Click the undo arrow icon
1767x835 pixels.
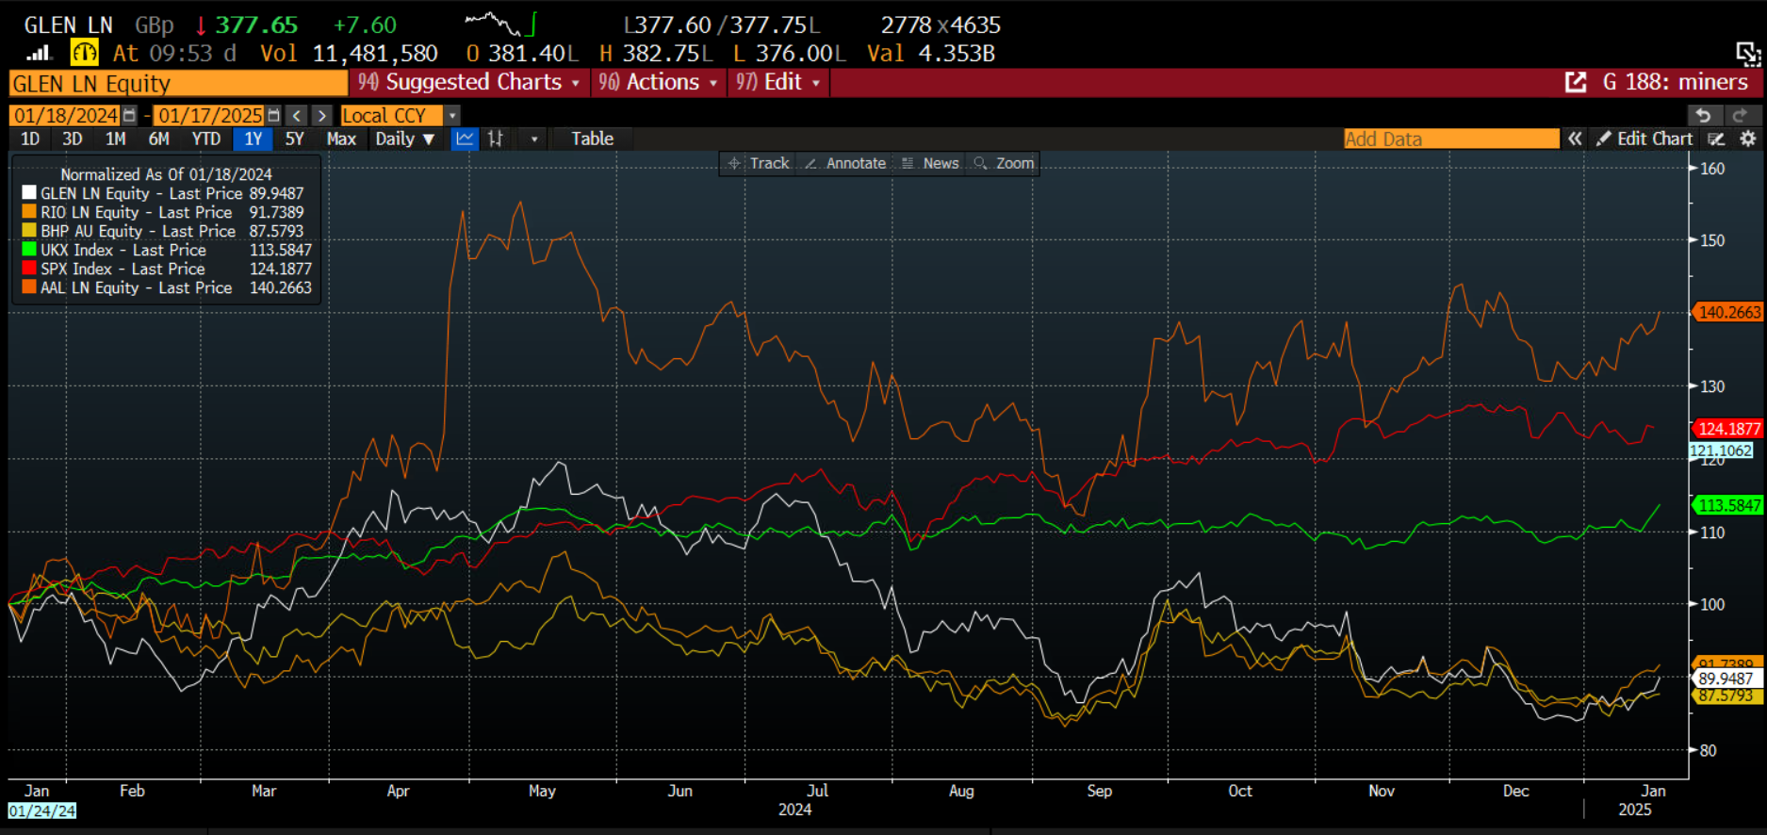pos(1702,115)
